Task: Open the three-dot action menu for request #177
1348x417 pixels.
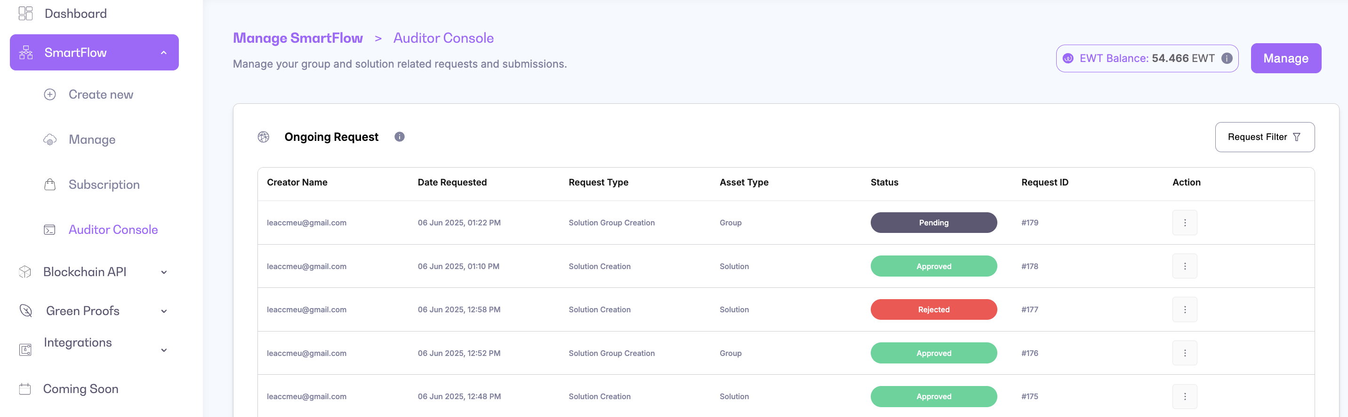Action: 1184,309
